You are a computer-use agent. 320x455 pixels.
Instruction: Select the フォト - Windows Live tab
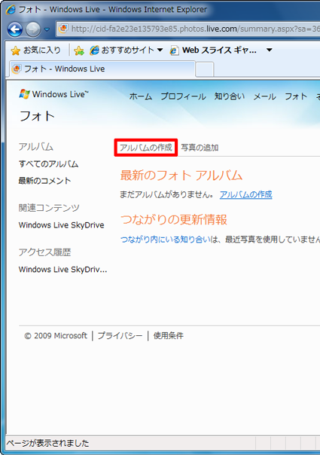102,69
